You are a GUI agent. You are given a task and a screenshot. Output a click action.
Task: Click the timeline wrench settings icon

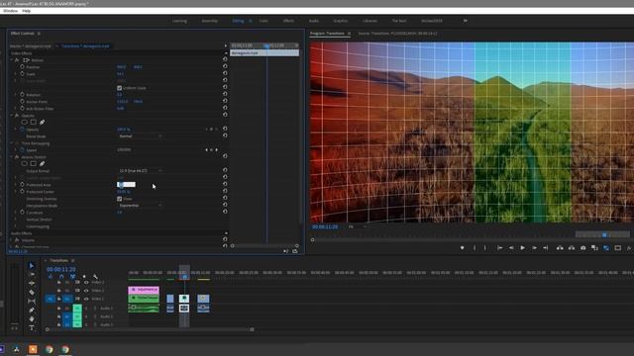[x=95, y=277]
